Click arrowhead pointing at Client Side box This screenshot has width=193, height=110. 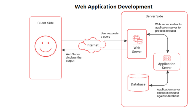click(63, 50)
